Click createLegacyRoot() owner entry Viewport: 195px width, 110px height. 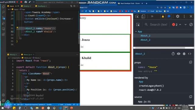coord(151,86)
